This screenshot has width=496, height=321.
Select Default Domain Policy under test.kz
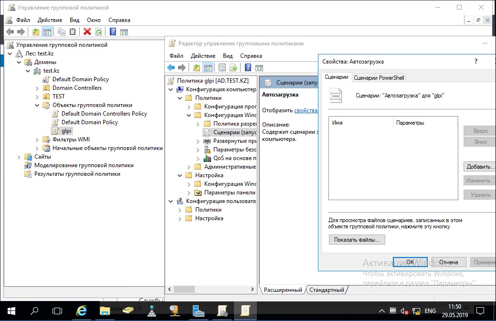click(80, 79)
